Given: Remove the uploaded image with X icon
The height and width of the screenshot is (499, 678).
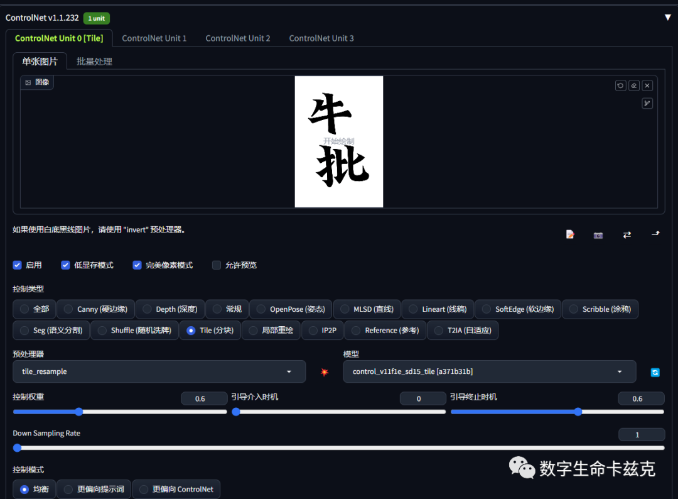Looking at the screenshot, I should 647,85.
